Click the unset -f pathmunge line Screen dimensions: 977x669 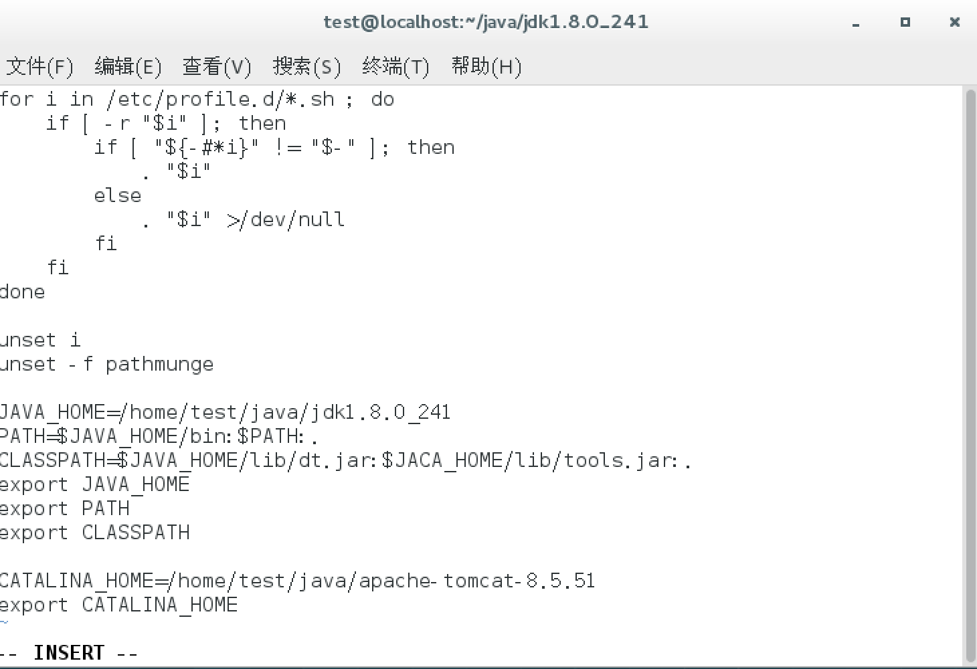point(106,364)
